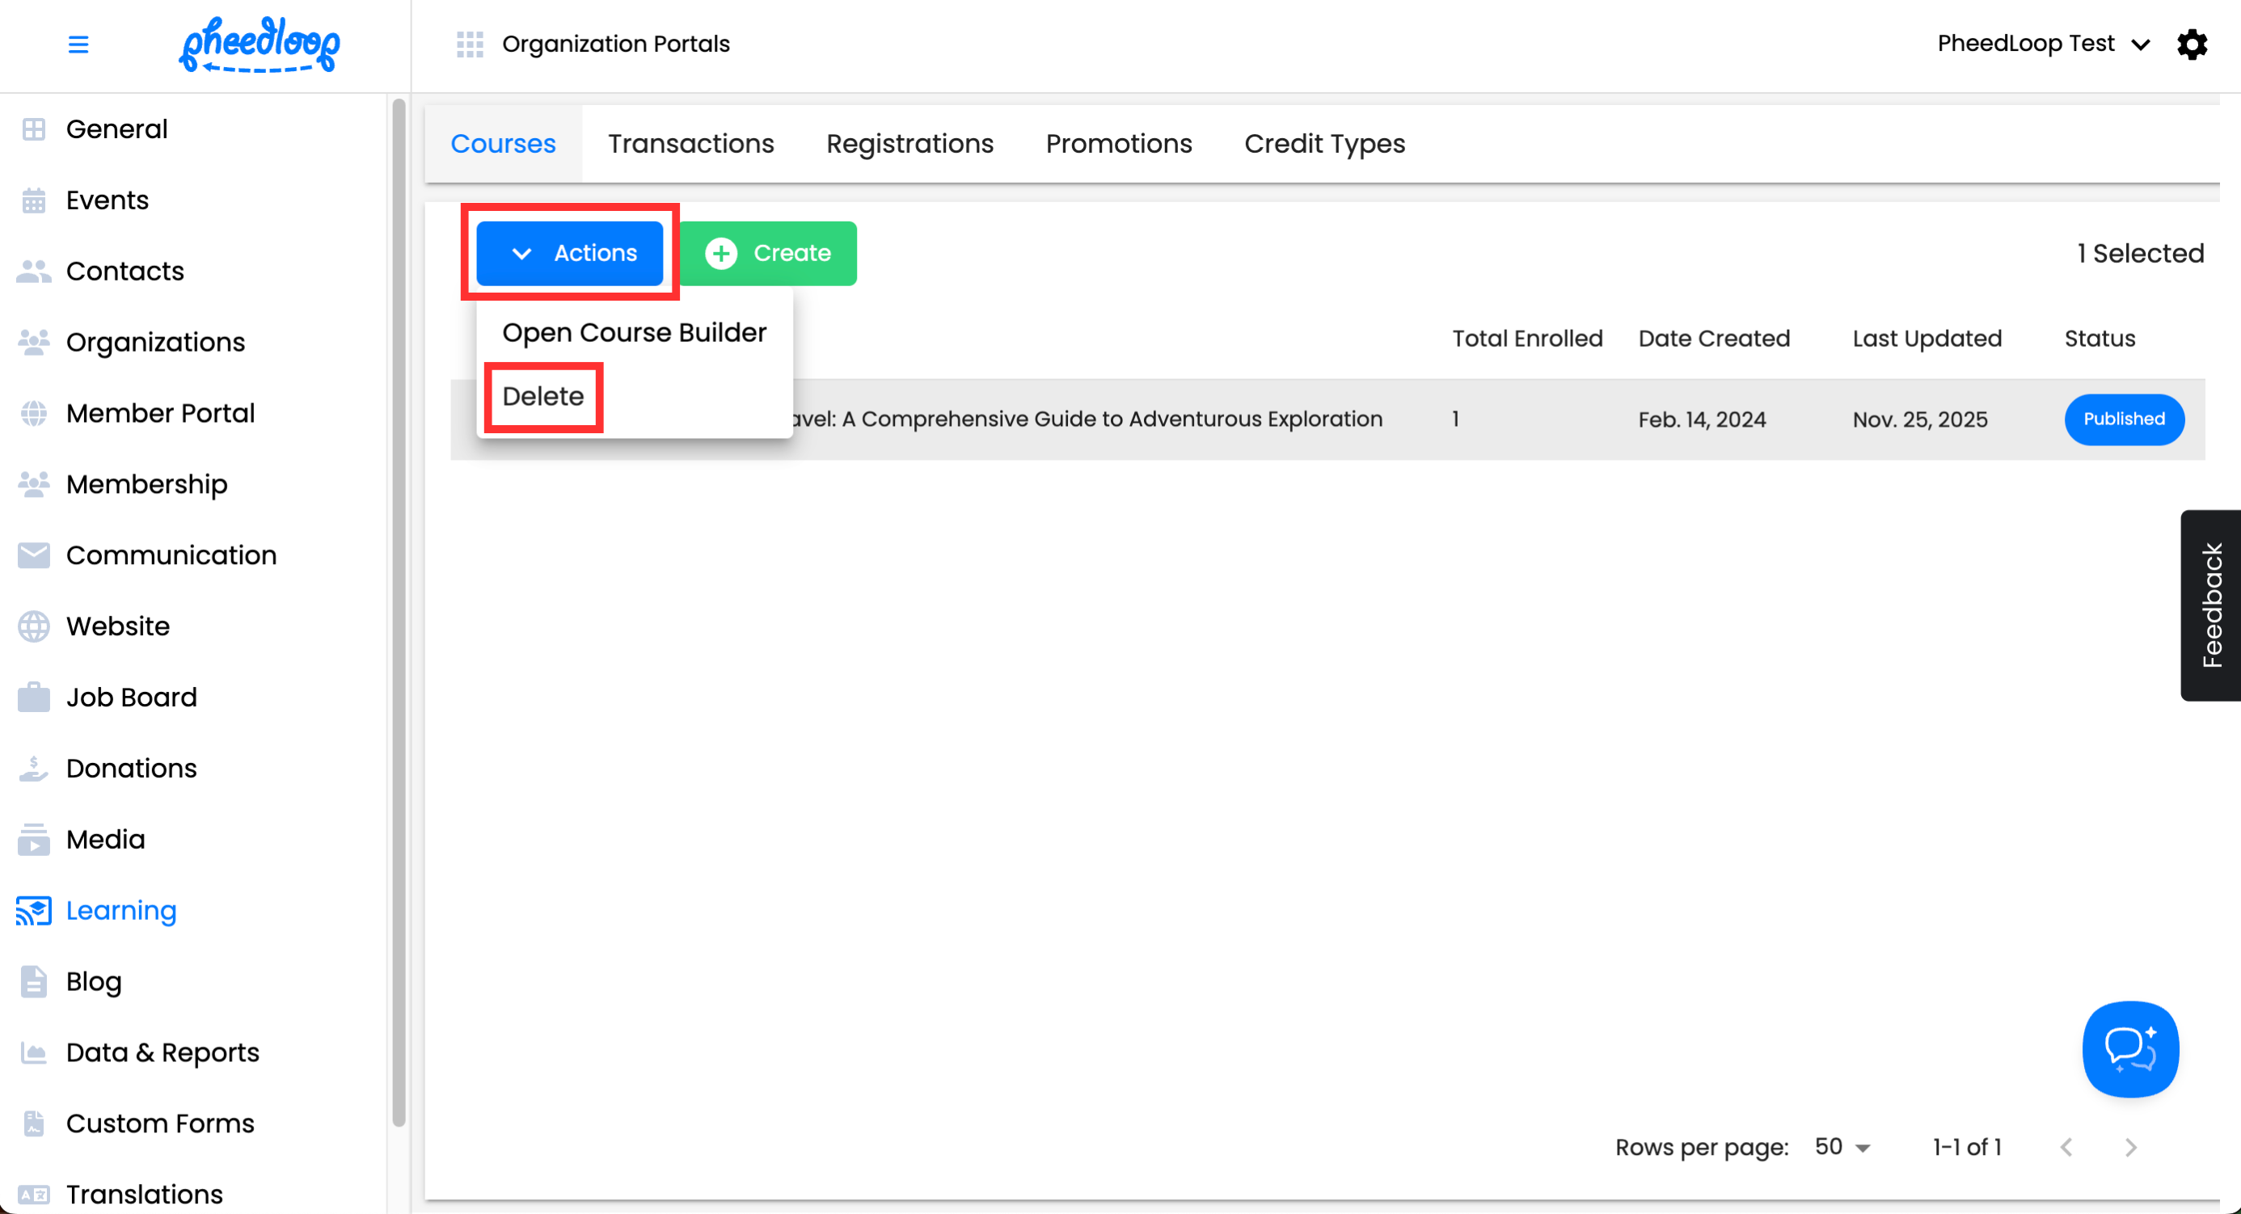Click the green Create button
Screen dimensions: 2241x1214
click(x=768, y=253)
